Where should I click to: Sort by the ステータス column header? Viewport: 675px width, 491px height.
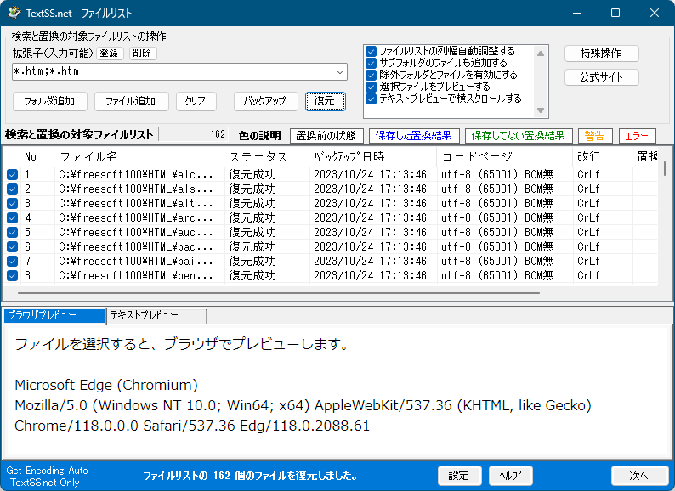(266, 156)
